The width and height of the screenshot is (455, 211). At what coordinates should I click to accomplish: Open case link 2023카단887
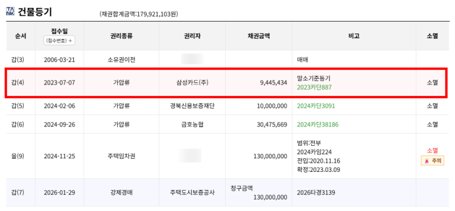314,87
